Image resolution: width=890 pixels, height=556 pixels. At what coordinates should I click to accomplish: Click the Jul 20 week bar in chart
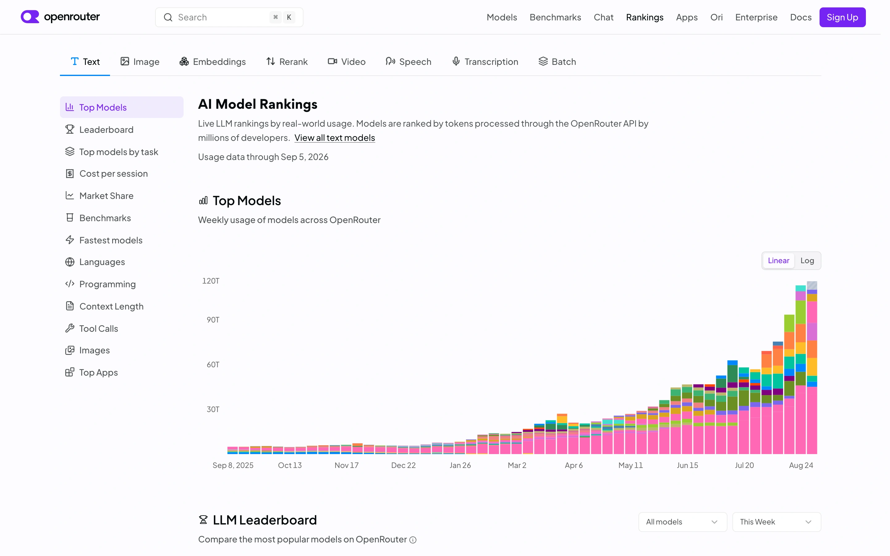point(744,411)
